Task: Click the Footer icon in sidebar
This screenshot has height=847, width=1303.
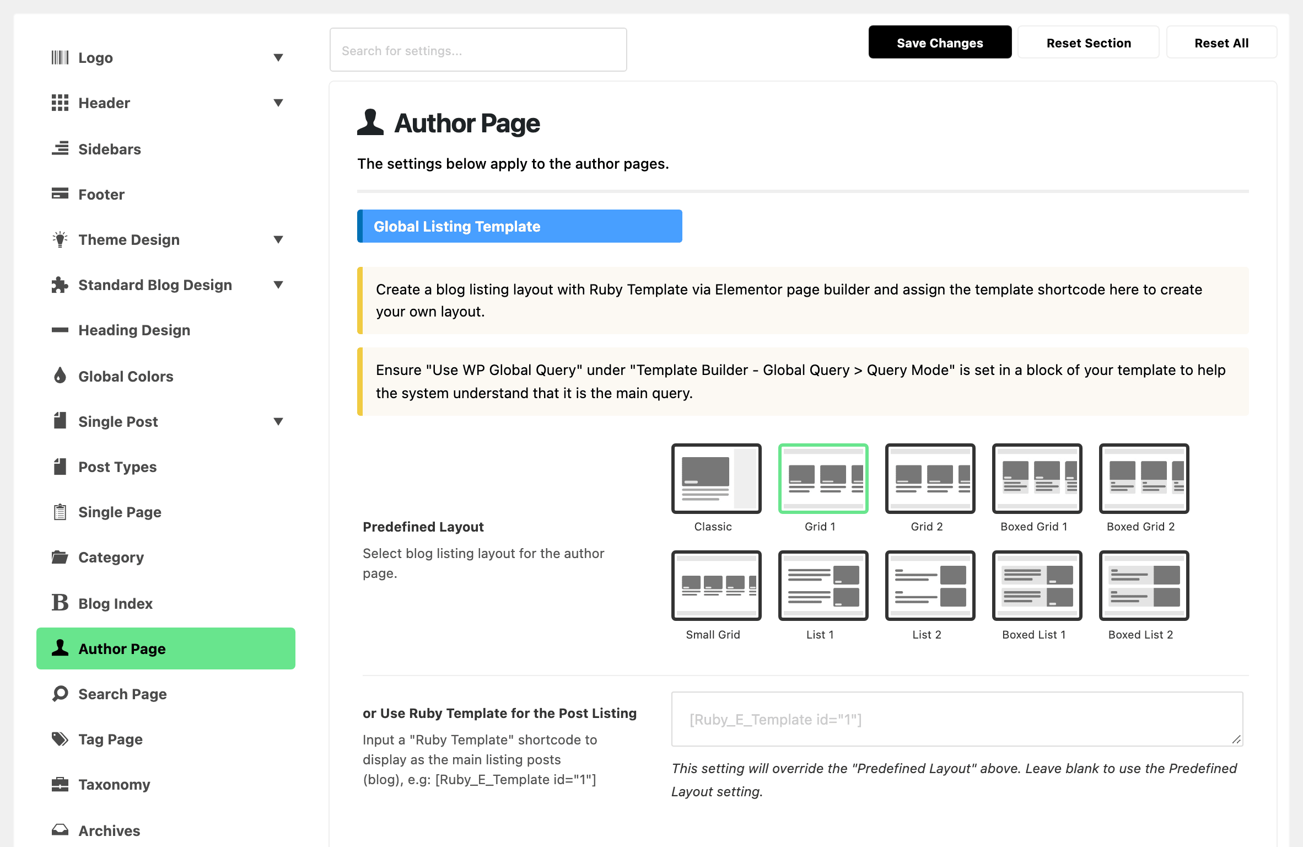Action: coord(60,194)
